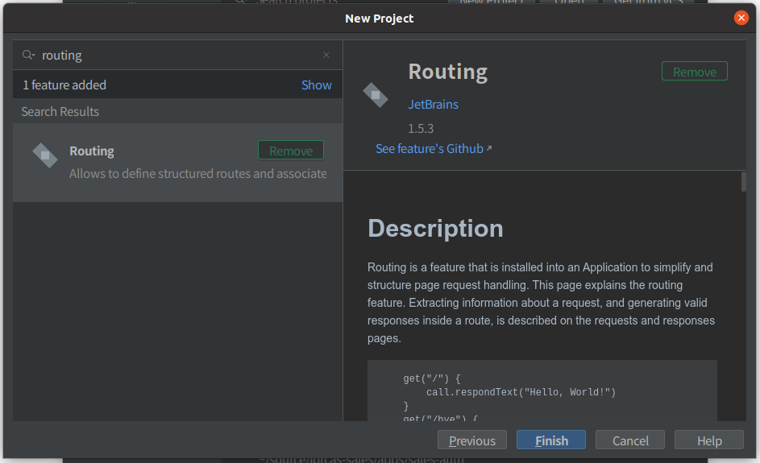Go back with the Previous button
The width and height of the screenshot is (760, 463).
click(x=472, y=440)
